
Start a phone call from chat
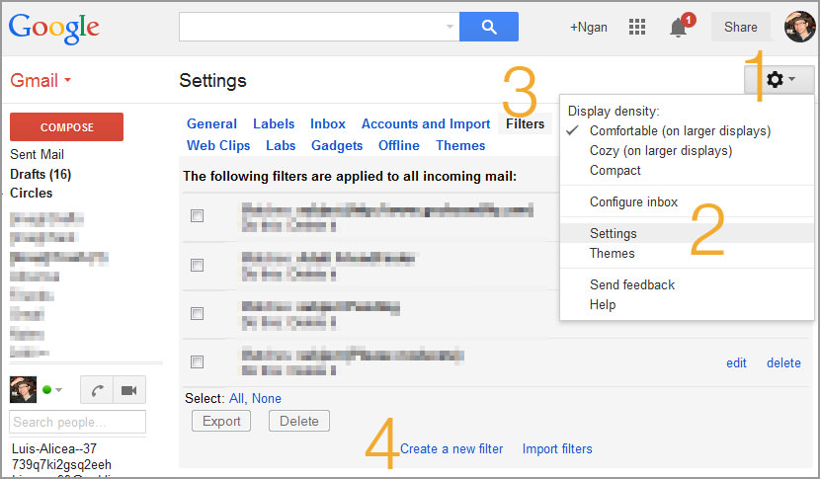click(97, 390)
